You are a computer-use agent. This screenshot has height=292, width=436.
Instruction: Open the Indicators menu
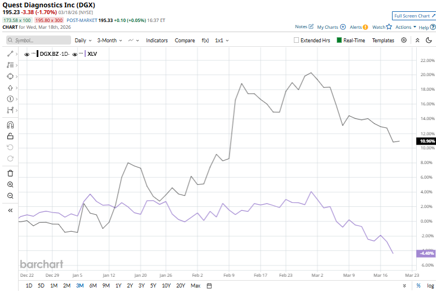point(157,41)
